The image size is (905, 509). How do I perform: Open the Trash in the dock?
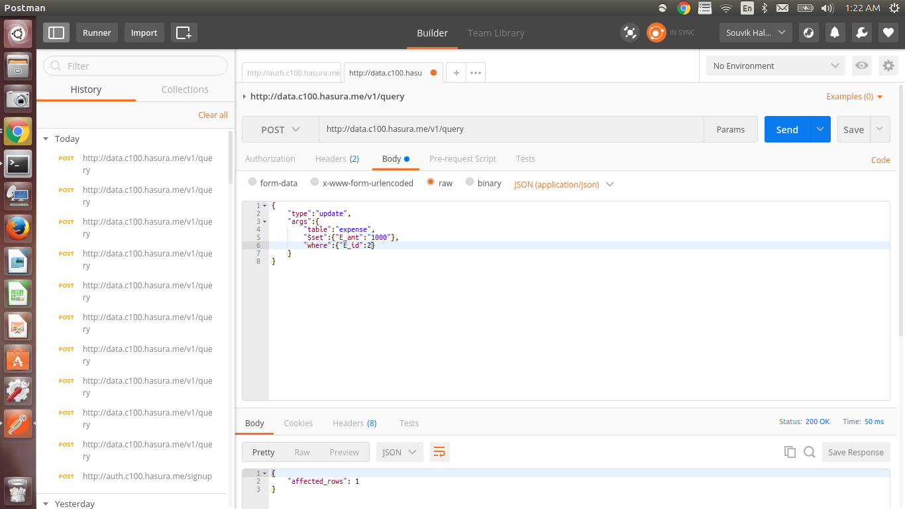coord(18,490)
